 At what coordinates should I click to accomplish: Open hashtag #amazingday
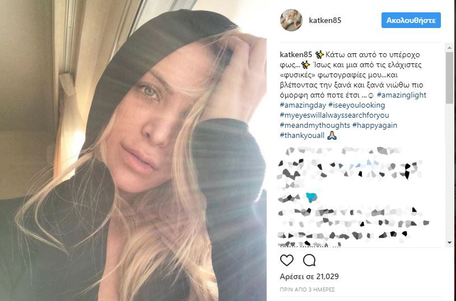(x=303, y=105)
